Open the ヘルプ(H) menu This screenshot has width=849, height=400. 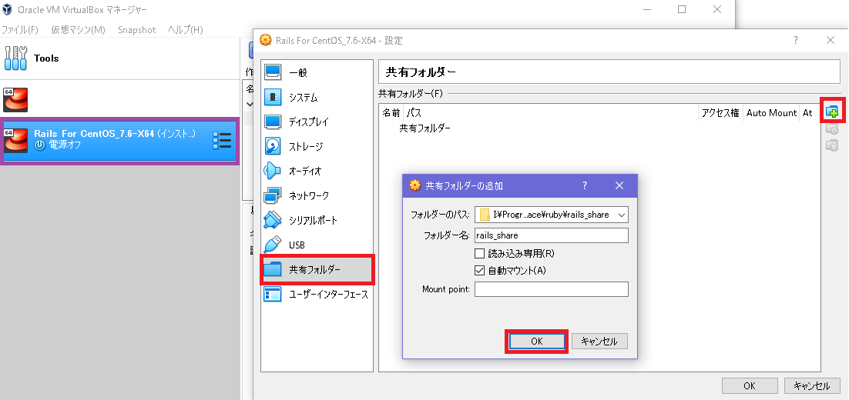pyautogui.click(x=185, y=30)
